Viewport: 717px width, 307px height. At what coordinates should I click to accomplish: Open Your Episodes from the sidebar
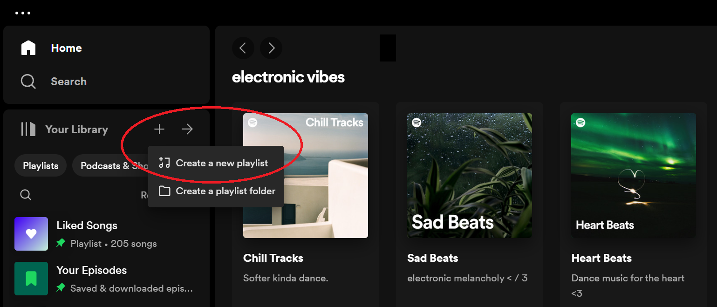[91, 270]
